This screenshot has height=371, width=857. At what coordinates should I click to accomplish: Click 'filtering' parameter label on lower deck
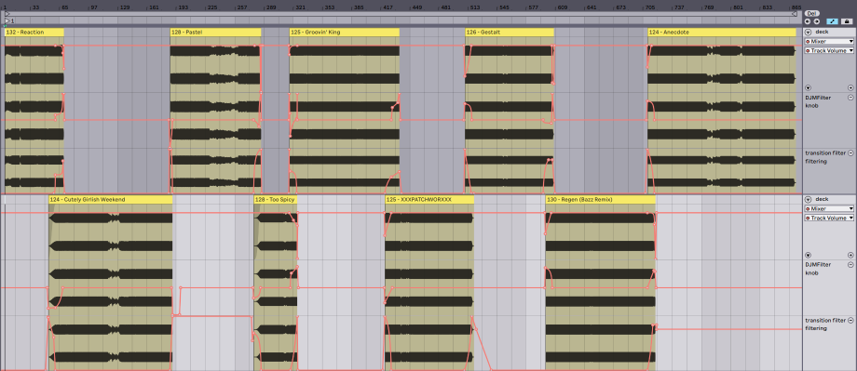[x=816, y=328]
